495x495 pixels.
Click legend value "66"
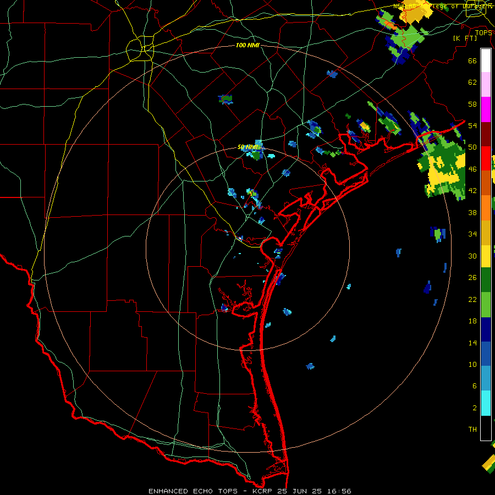point(472,61)
